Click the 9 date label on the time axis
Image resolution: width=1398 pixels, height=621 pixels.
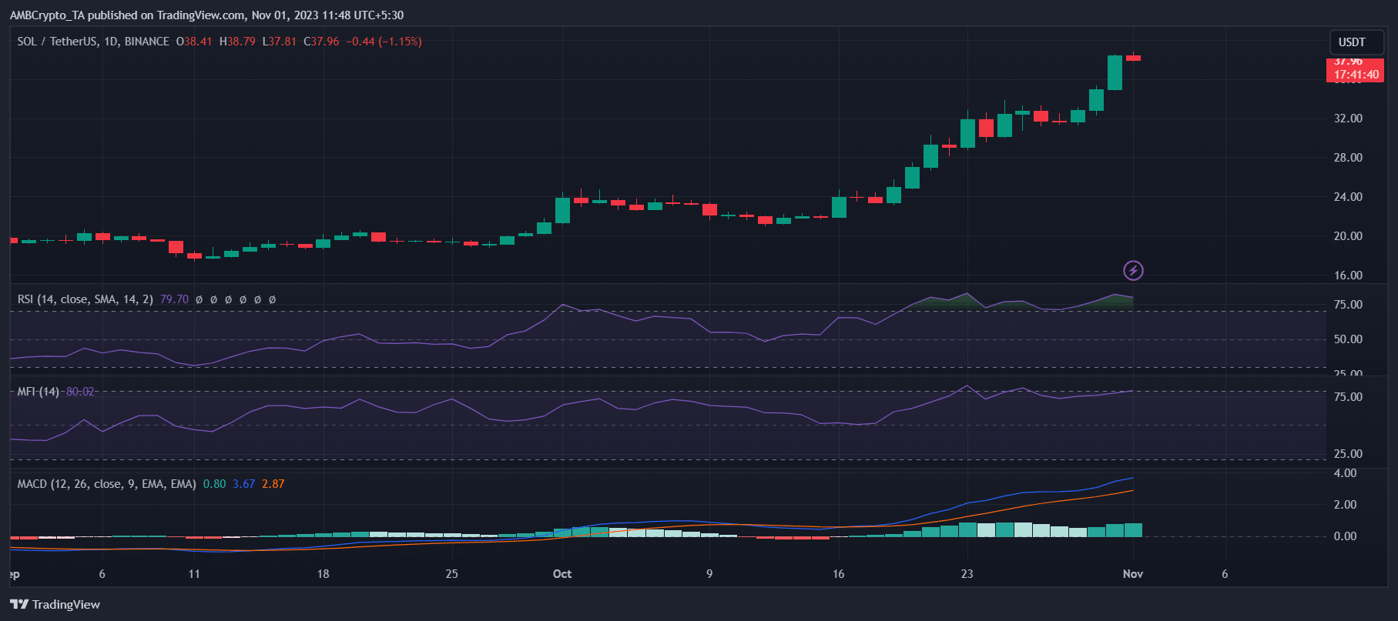point(709,574)
